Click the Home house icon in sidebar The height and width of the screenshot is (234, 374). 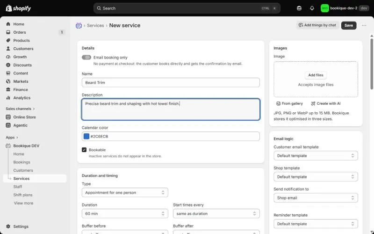coord(8,24)
